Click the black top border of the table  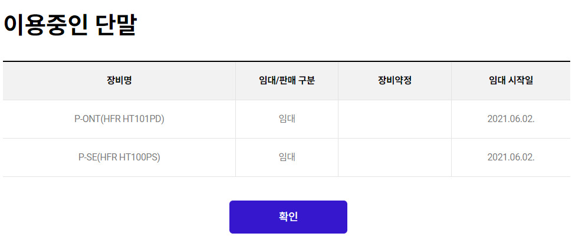coord(287,61)
